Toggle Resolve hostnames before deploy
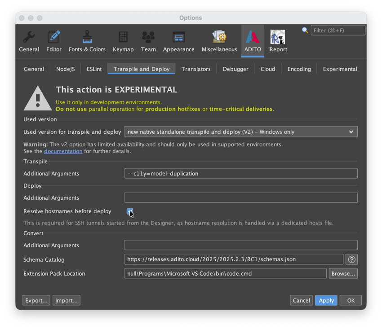The image size is (382, 329). coord(130,211)
